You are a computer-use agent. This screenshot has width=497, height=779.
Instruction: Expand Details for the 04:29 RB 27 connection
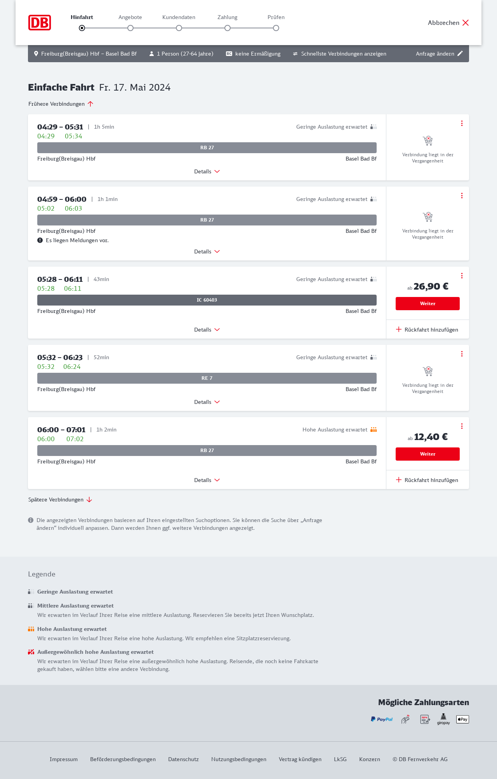coord(207,171)
